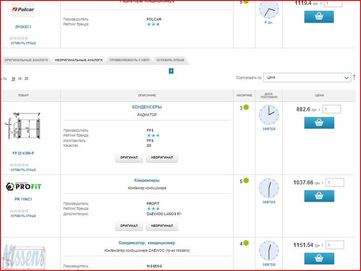
Task: Click the ЦЕНА column header
Action: pyautogui.click(x=319, y=95)
